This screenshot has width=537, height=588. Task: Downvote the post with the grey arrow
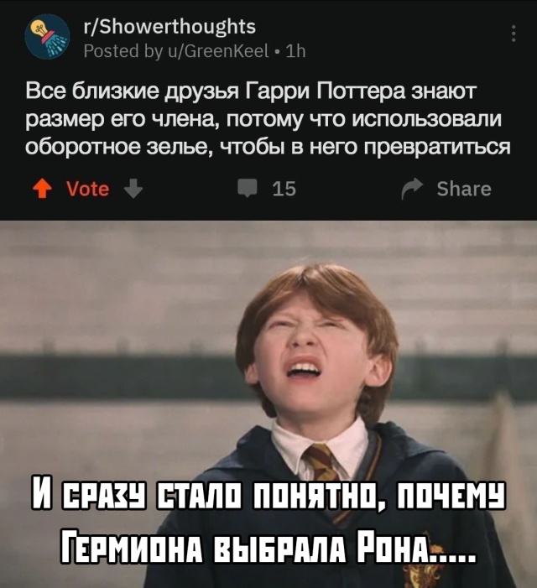click(133, 189)
